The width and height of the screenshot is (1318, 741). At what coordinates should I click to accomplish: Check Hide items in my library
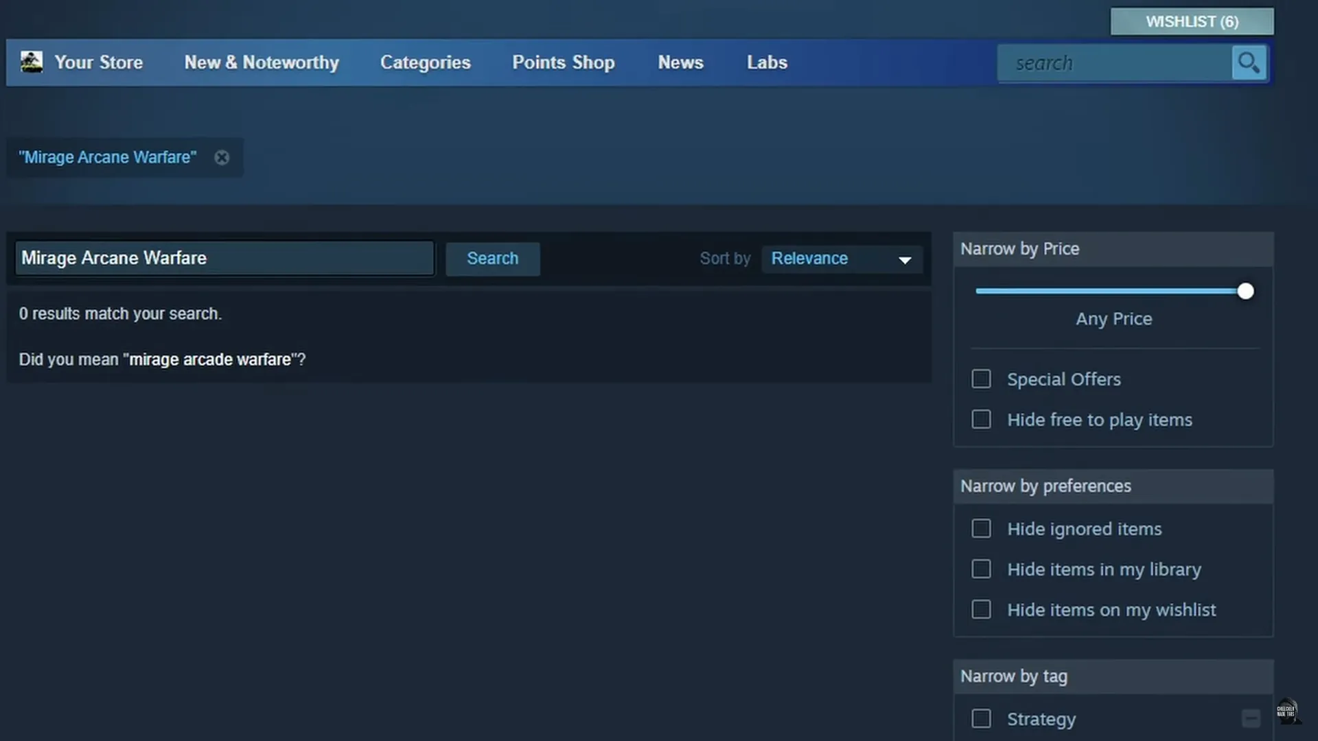click(x=981, y=569)
